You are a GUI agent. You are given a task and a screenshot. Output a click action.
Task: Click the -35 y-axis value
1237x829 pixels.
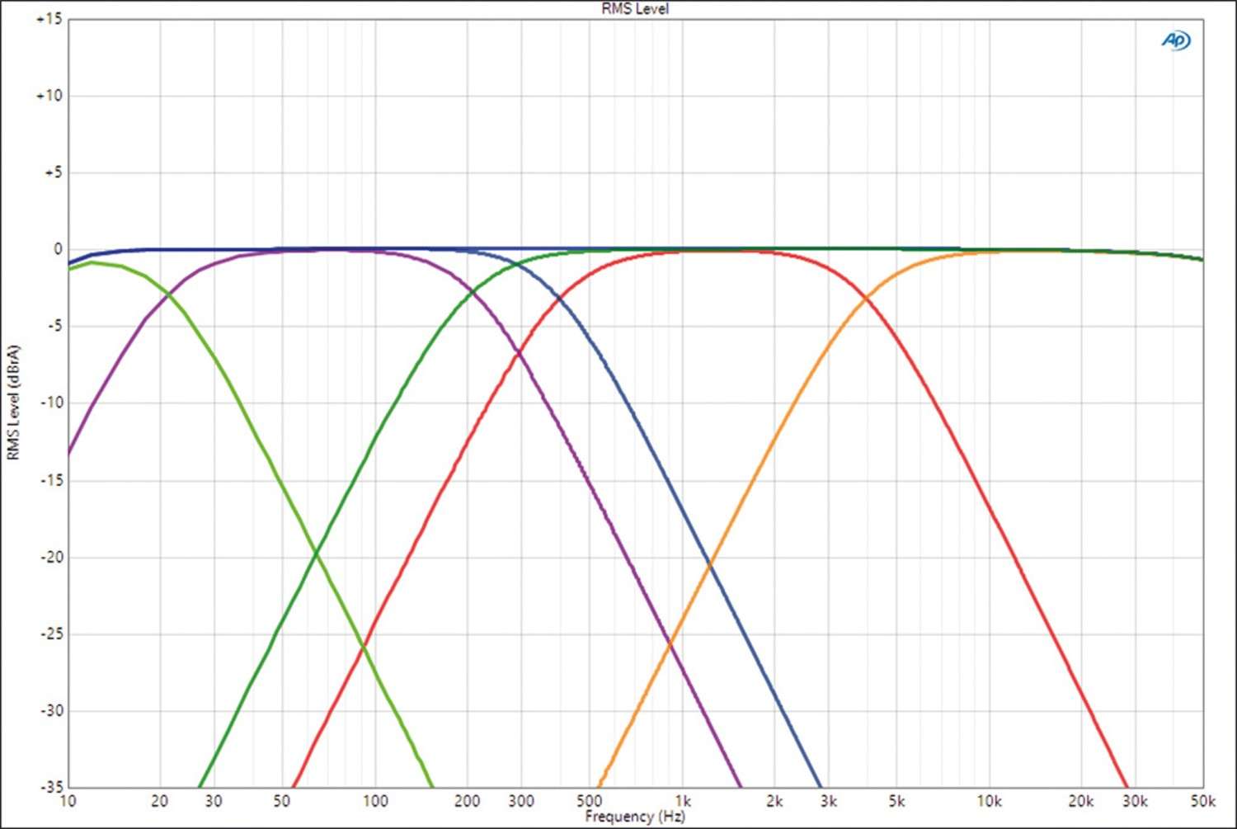pos(51,786)
